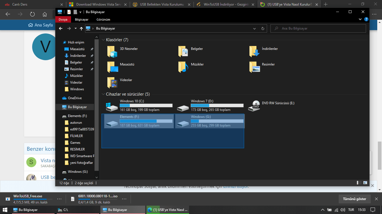This screenshot has width=382, height=214.
Task: Open the Müzikler folder icon
Action: [x=183, y=67]
